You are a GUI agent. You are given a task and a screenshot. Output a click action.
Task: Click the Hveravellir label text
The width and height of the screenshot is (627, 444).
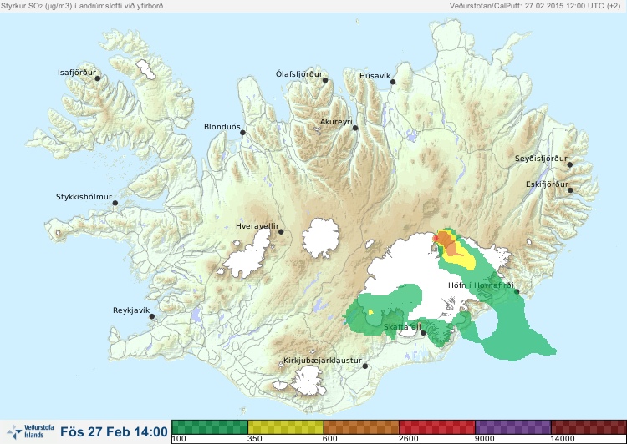click(x=257, y=226)
